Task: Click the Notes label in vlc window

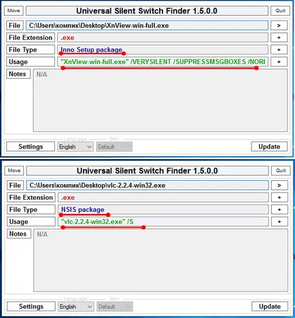Action: (19, 234)
